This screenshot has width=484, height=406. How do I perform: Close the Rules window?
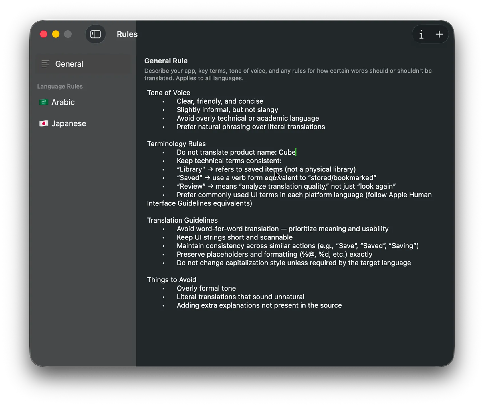click(x=44, y=34)
